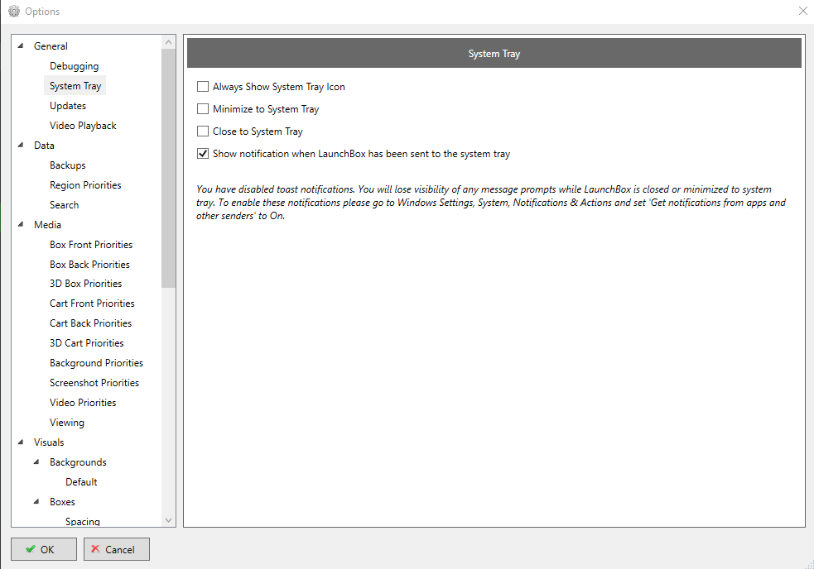The image size is (814, 569).
Task: Collapse the Data tree section
Action: coord(21,146)
